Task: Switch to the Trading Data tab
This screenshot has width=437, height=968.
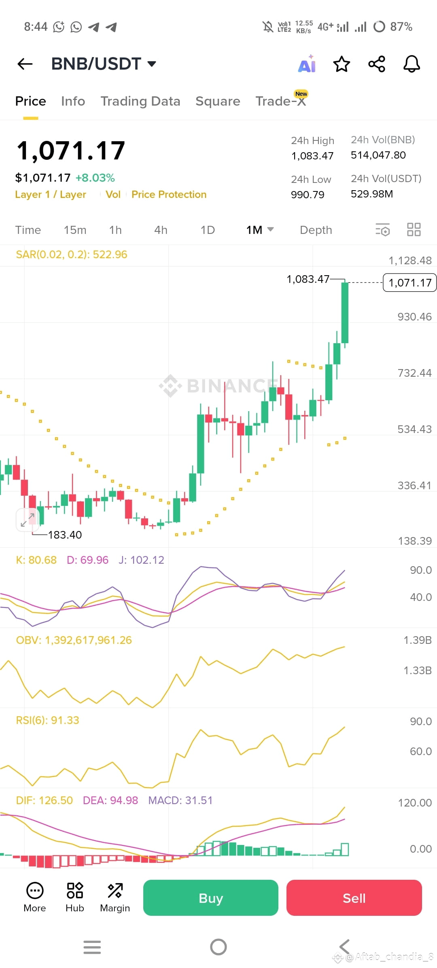Action: tap(140, 101)
